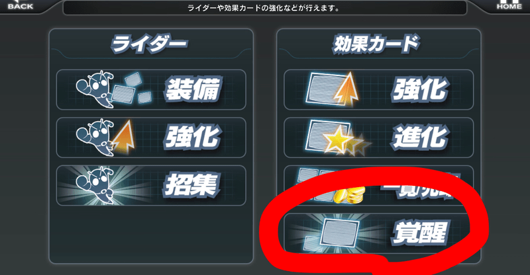Viewport: 530px width, 275px height.
Task: Open the rider 装備 equipment menu
Action: [x=151, y=89]
